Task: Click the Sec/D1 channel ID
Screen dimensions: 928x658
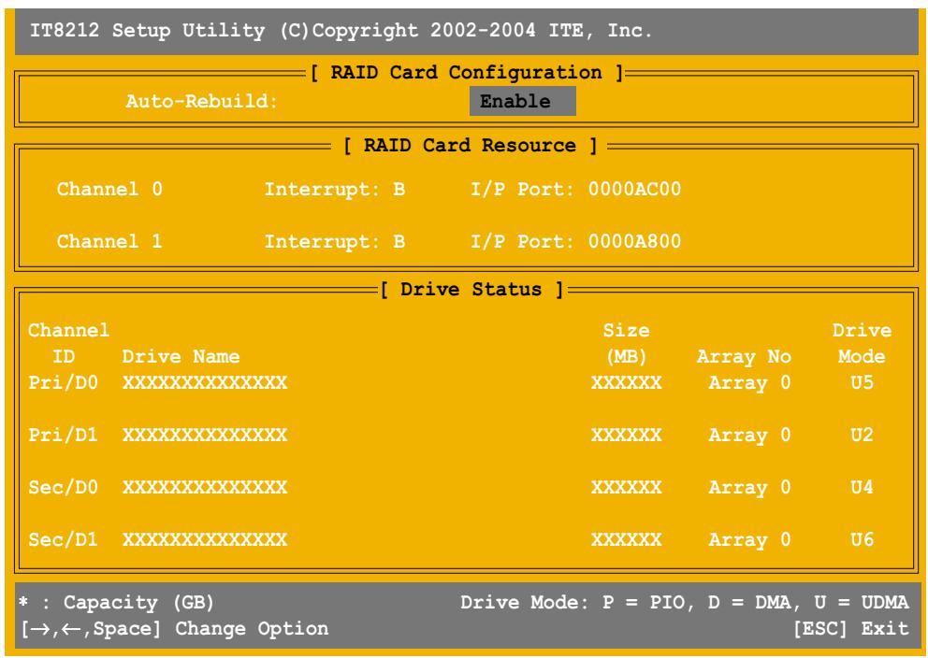Action: [x=63, y=539]
